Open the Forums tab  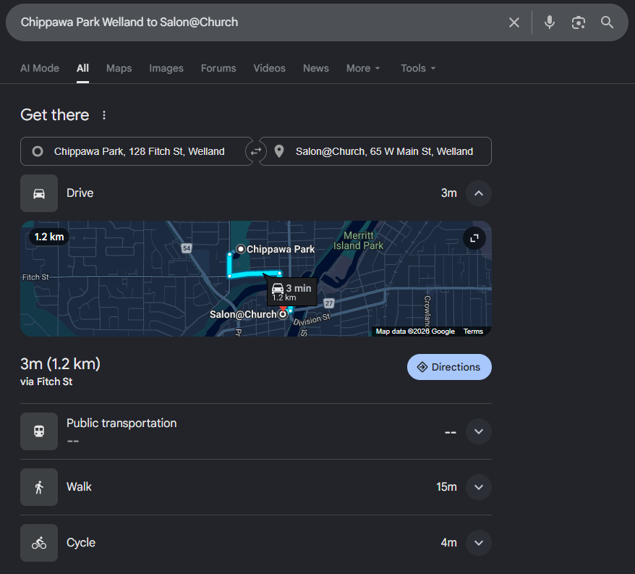pos(218,68)
